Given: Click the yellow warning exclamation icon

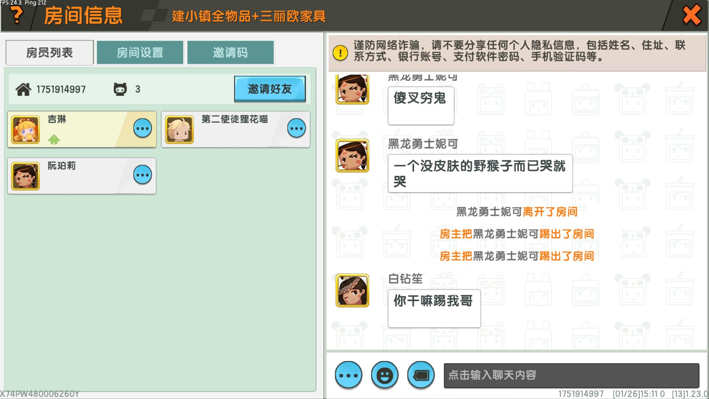Looking at the screenshot, I should [340, 53].
